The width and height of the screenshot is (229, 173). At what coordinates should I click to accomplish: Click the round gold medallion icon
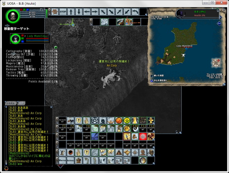pos(143,160)
